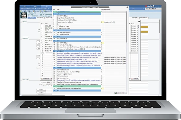
Task: Click the Diagnoses toolbar icon
Action: point(36,11)
